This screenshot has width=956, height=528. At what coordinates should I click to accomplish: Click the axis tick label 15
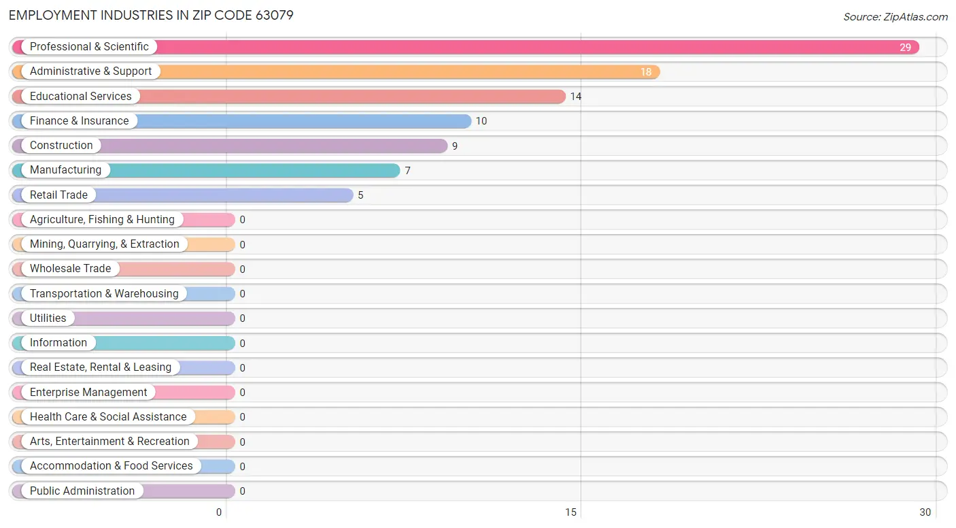coord(571,512)
